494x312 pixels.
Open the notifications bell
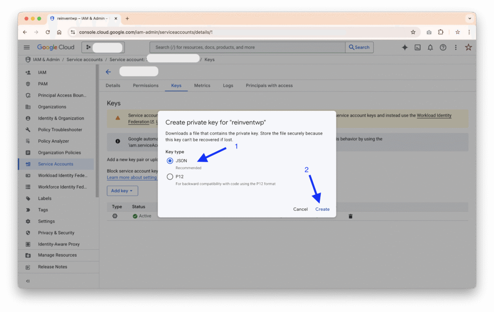[x=430, y=47]
